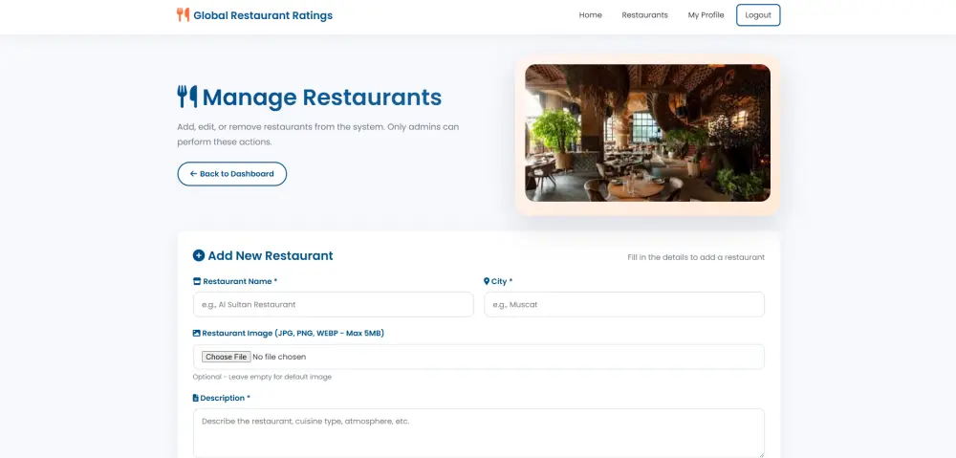The height and width of the screenshot is (458, 956).
Task: Click the Description label text
Action: (225, 398)
